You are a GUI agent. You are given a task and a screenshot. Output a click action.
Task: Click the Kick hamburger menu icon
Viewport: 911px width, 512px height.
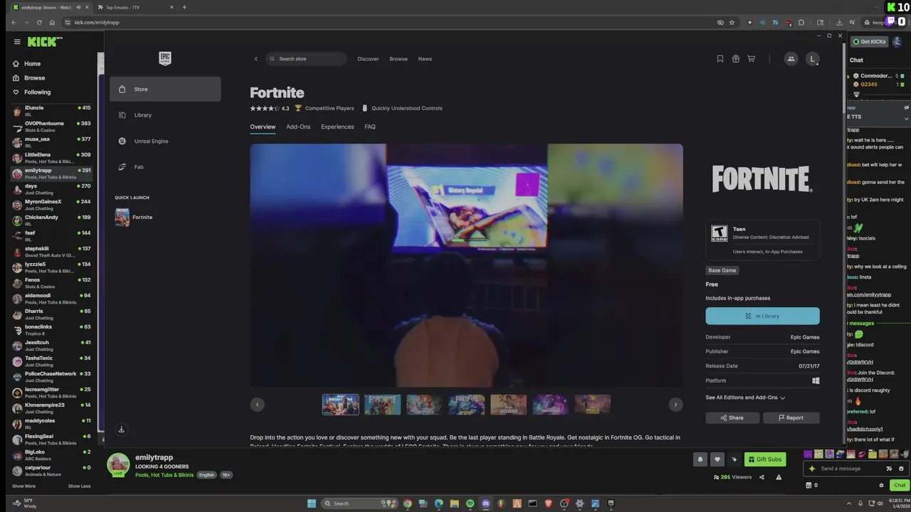pyautogui.click(x=17, y=42)
